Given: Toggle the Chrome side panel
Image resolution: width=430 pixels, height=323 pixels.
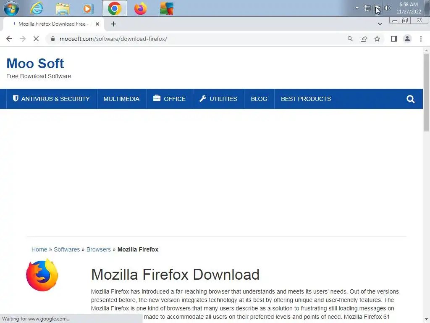Looking at the screenshot, I should [x=394, y=39].
